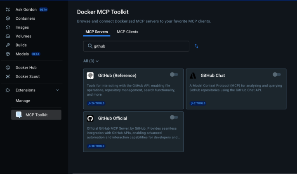297x174 pixels.
Task: Open Docker Scout from sidebar
Action: point(28,76)
